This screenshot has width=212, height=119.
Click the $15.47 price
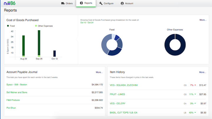point(203,85)
